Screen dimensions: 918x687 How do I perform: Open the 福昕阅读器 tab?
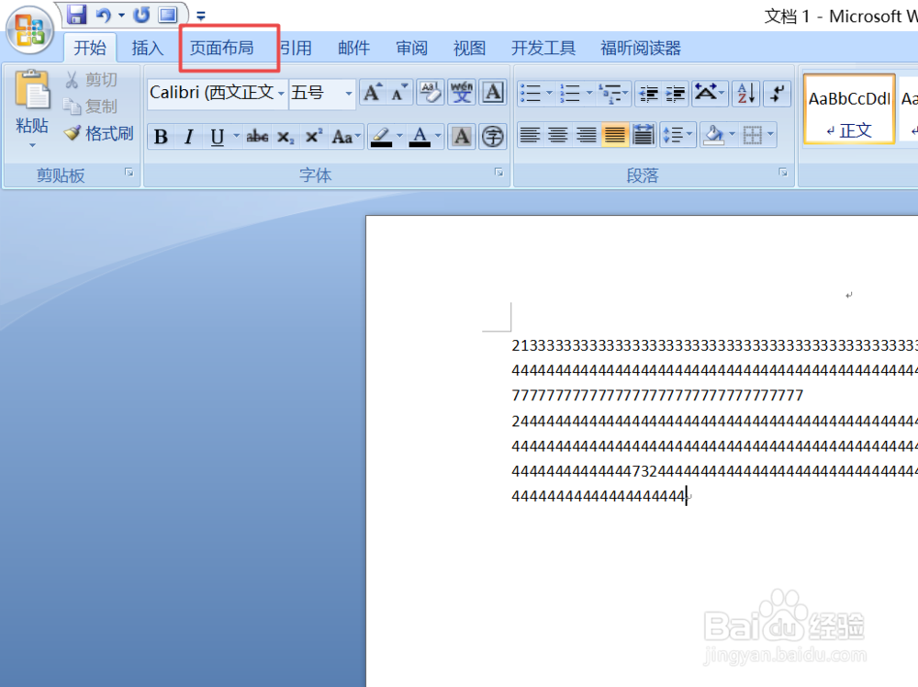[641, 48]
